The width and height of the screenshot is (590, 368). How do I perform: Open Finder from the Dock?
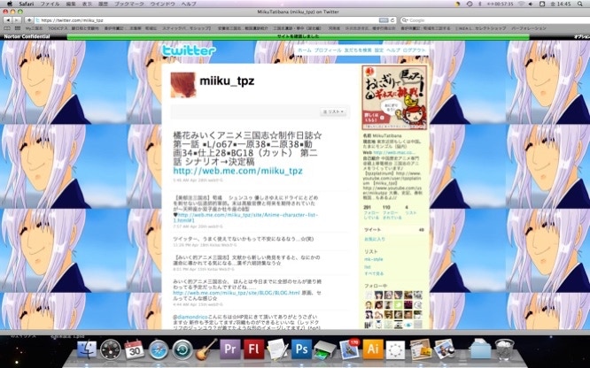tap(87, 349)
